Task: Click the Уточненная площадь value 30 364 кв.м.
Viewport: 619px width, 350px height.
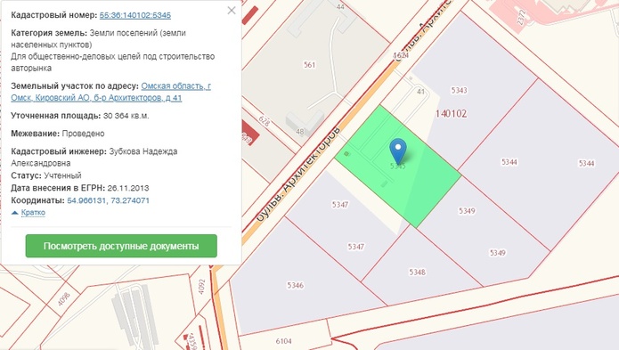Action: coord(126,116)
